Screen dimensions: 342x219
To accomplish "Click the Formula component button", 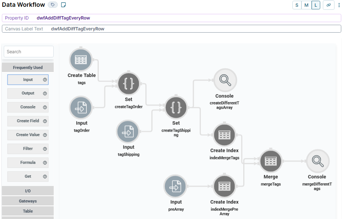I will pyautogui.click(x=28, y=162).
